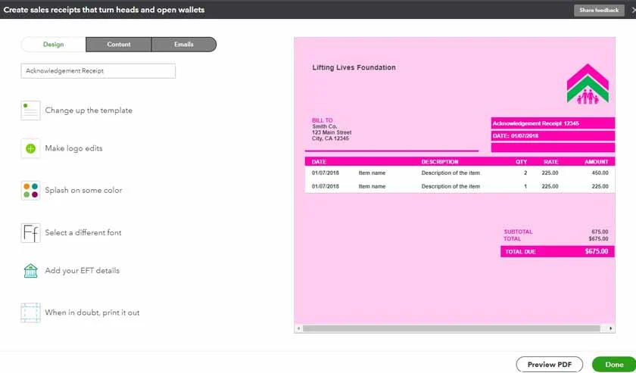The image size is (636, 373).
Task: Select Add your EFT details
Action: (83, 271)
